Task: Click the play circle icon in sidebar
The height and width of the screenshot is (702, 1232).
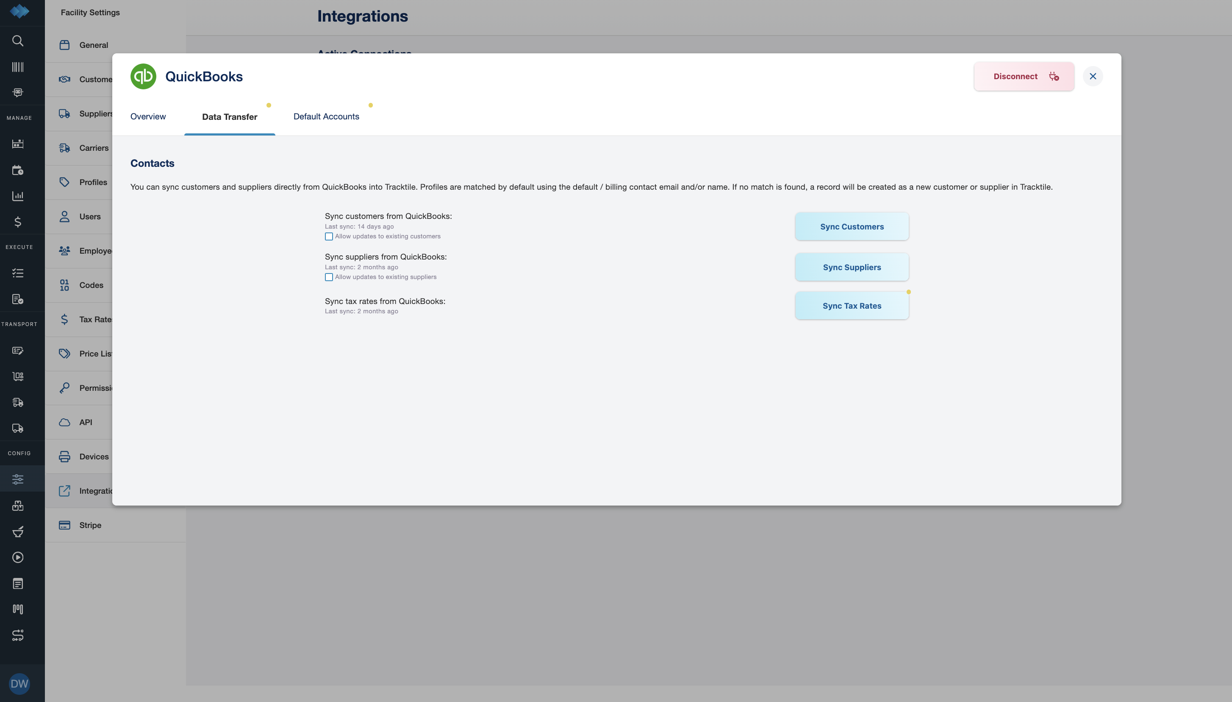Action: (x=18, y=557)
